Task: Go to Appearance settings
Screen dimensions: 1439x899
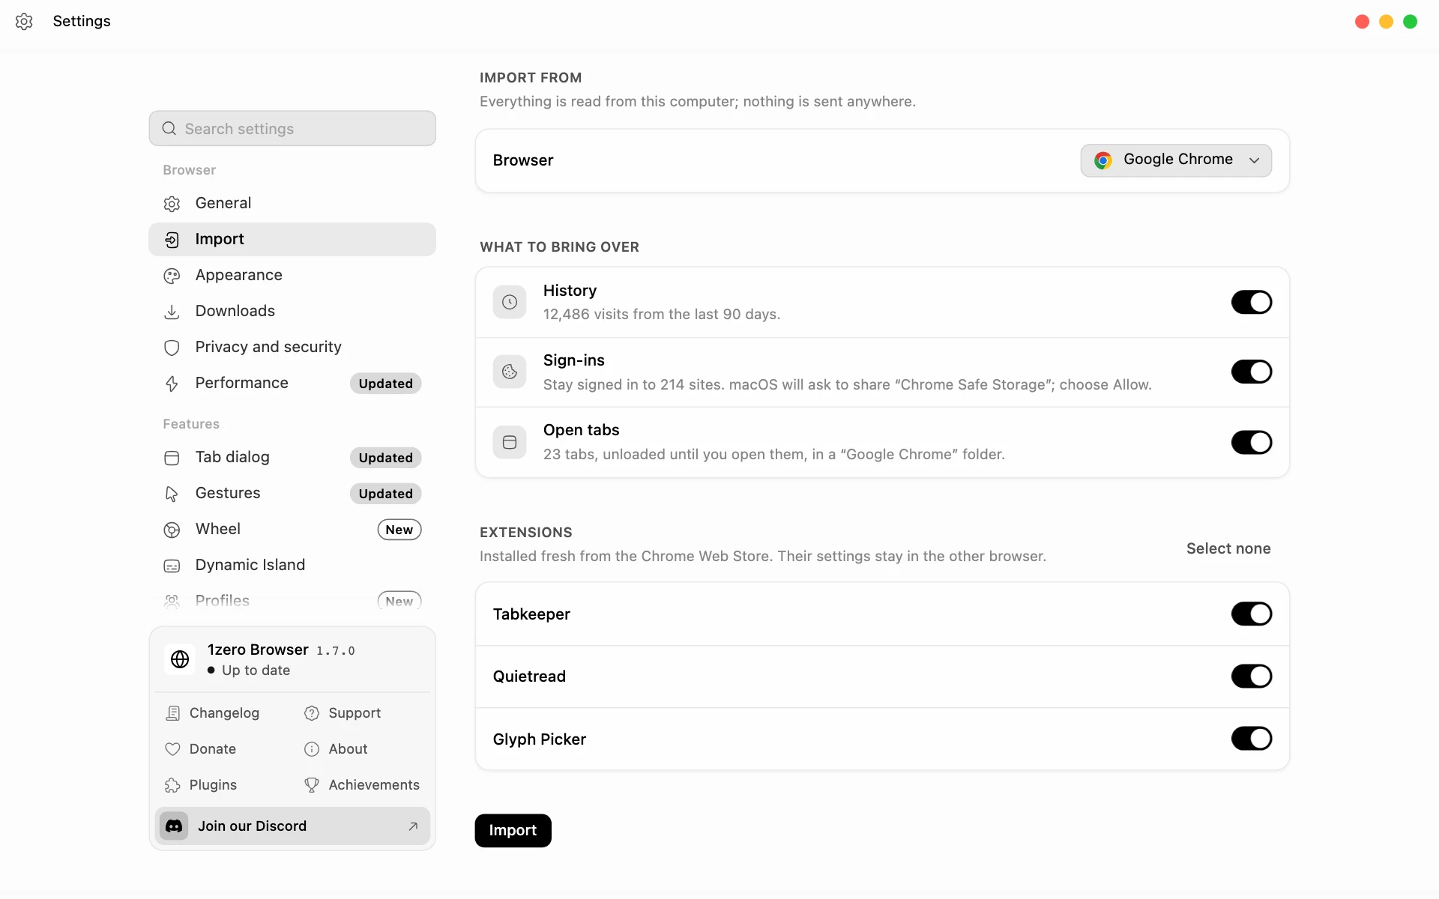Action: pyautogui.click(x=292, y=275)
